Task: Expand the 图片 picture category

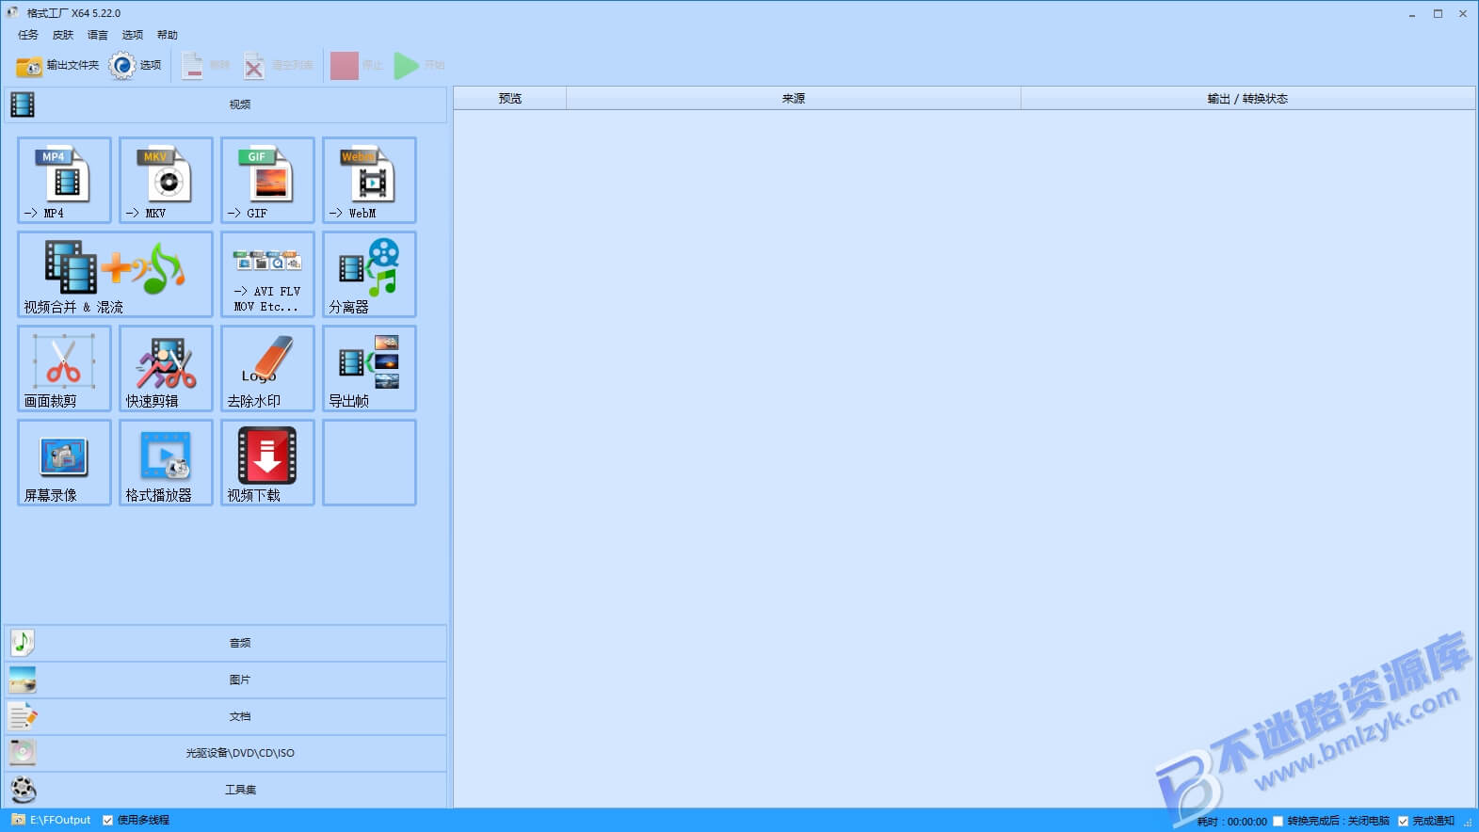Action: (226, 680)
